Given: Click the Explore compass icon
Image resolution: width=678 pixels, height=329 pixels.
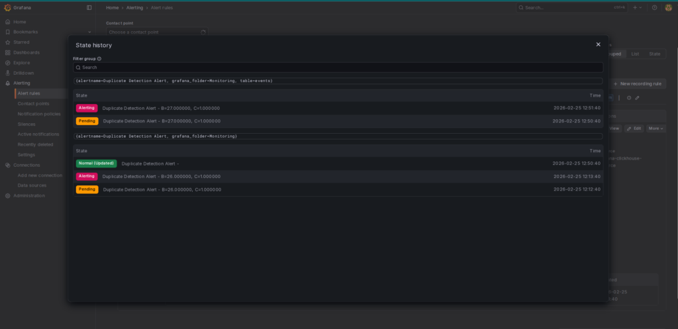Looking at the screenshot, I should 7,63.
